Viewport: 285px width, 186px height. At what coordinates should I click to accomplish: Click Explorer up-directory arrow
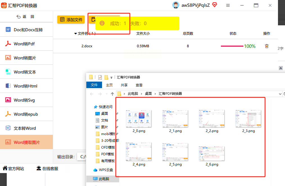pyautogui.click(x=112, y=94)
